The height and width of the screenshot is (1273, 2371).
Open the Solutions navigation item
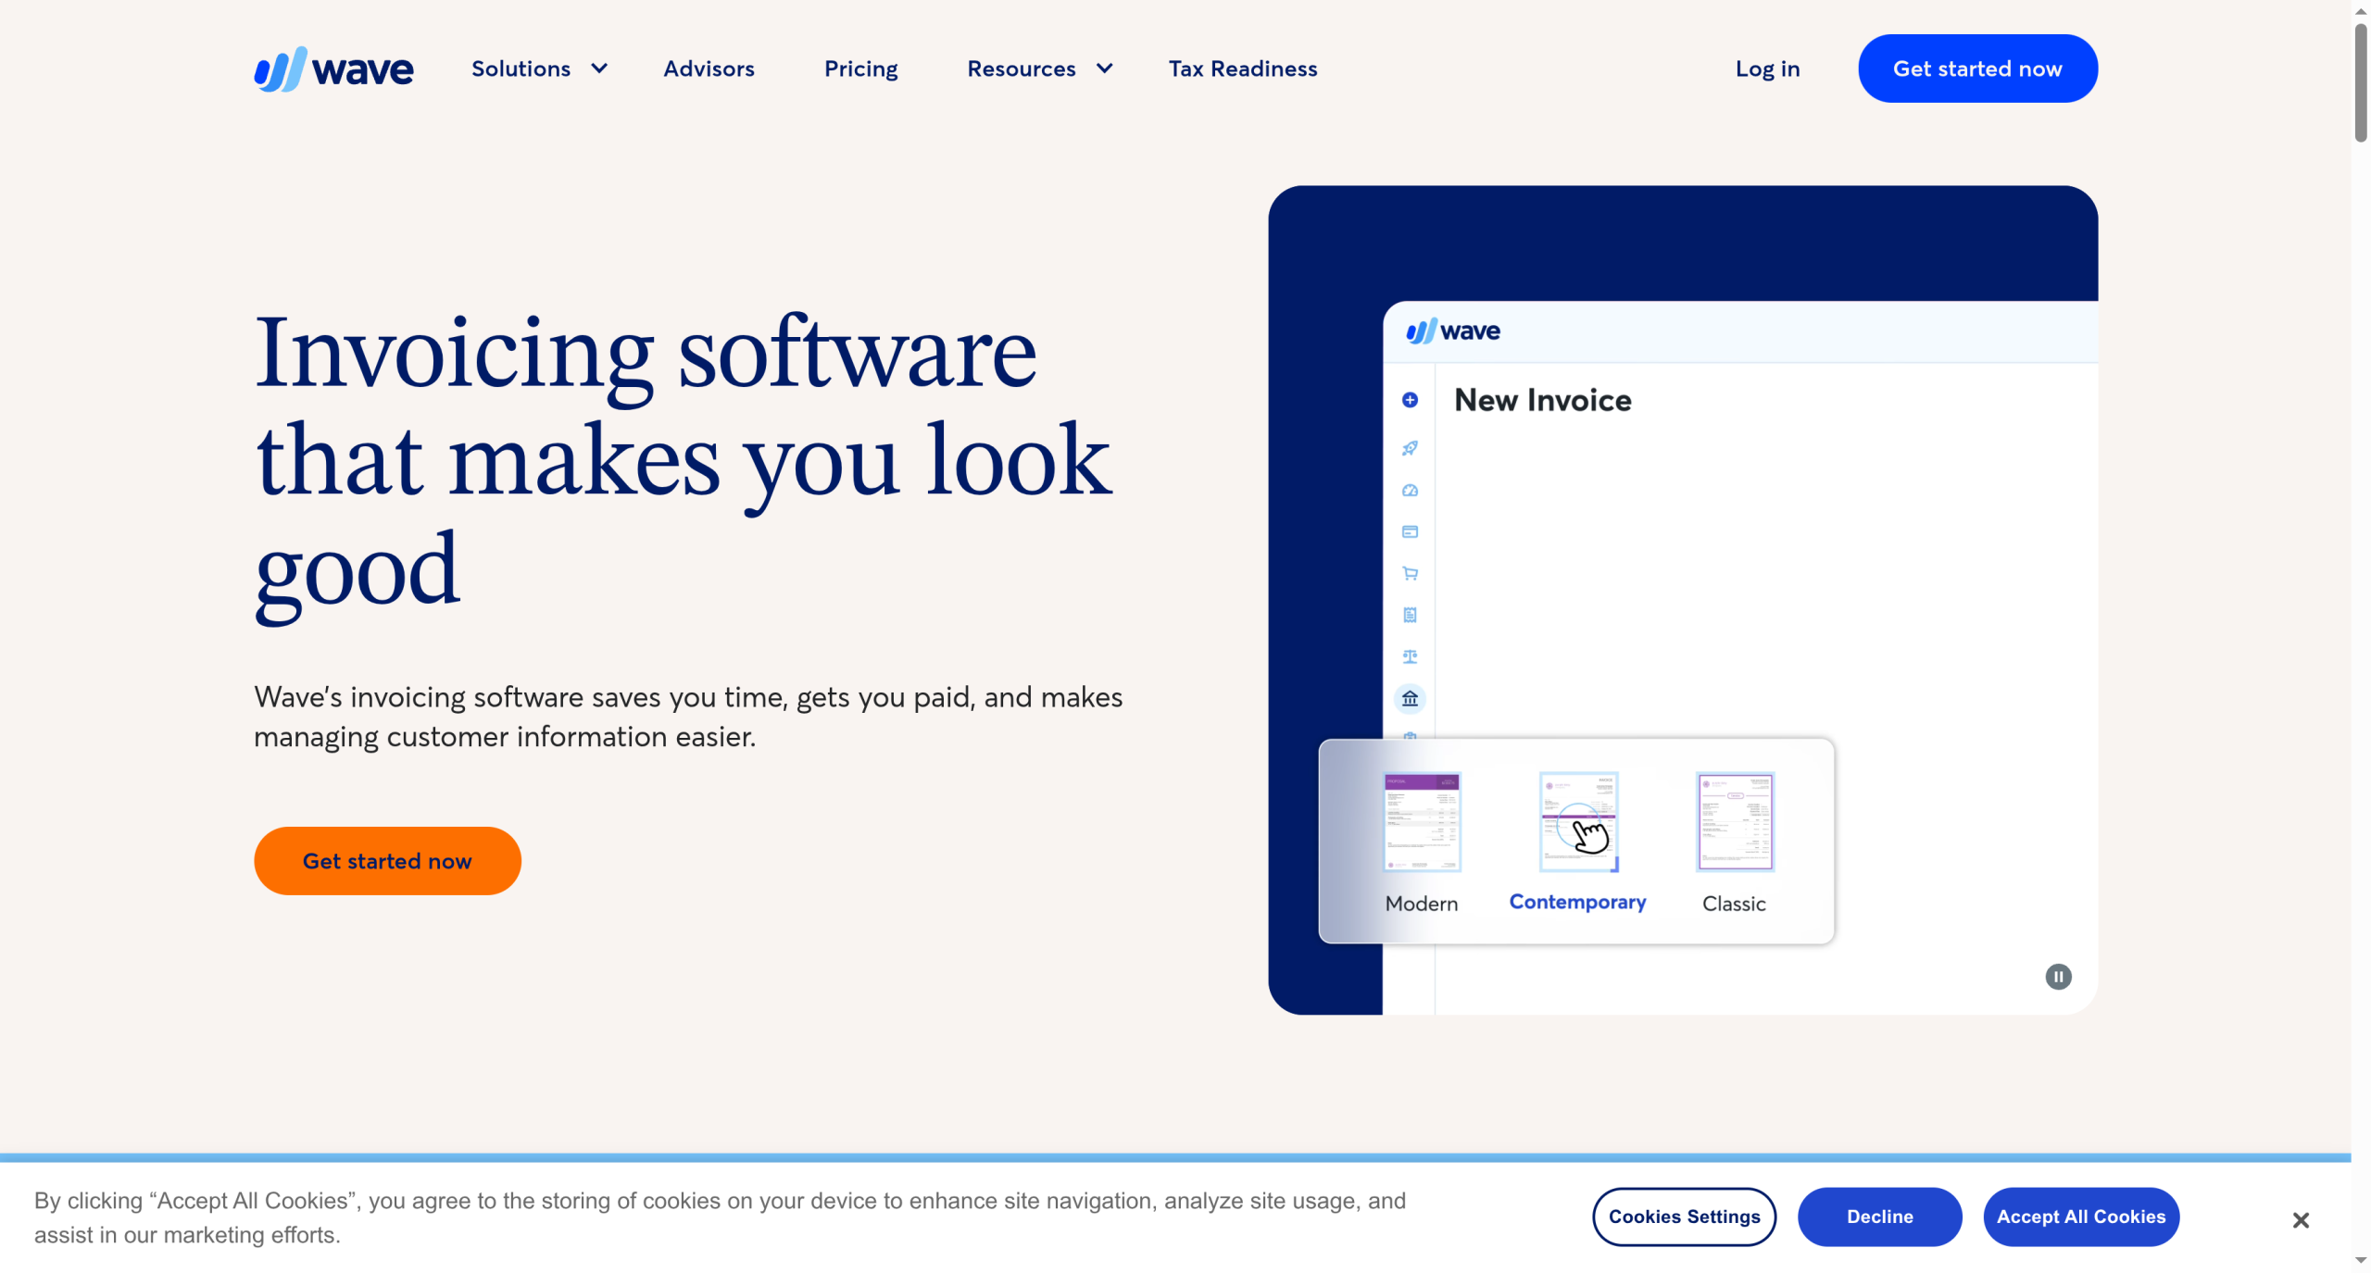tap(521, 69)
